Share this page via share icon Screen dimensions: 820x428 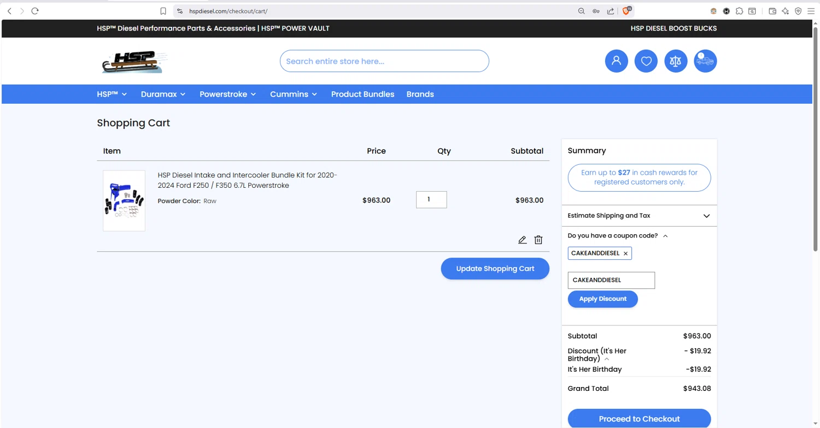point(611,11)
